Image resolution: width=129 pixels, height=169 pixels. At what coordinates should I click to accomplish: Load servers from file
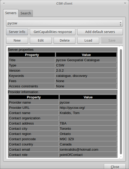click(x=88, y=40)
